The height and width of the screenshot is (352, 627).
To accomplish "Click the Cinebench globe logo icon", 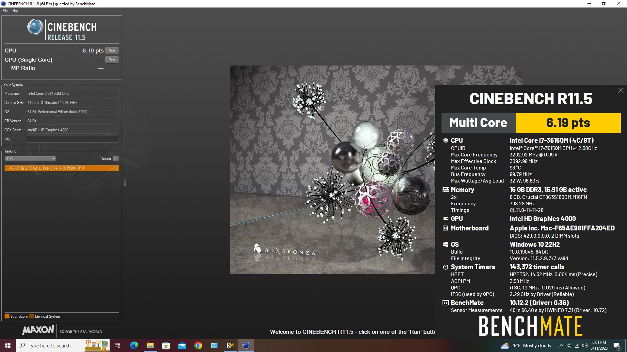I will pyautogui.click(x=35, y=27).
